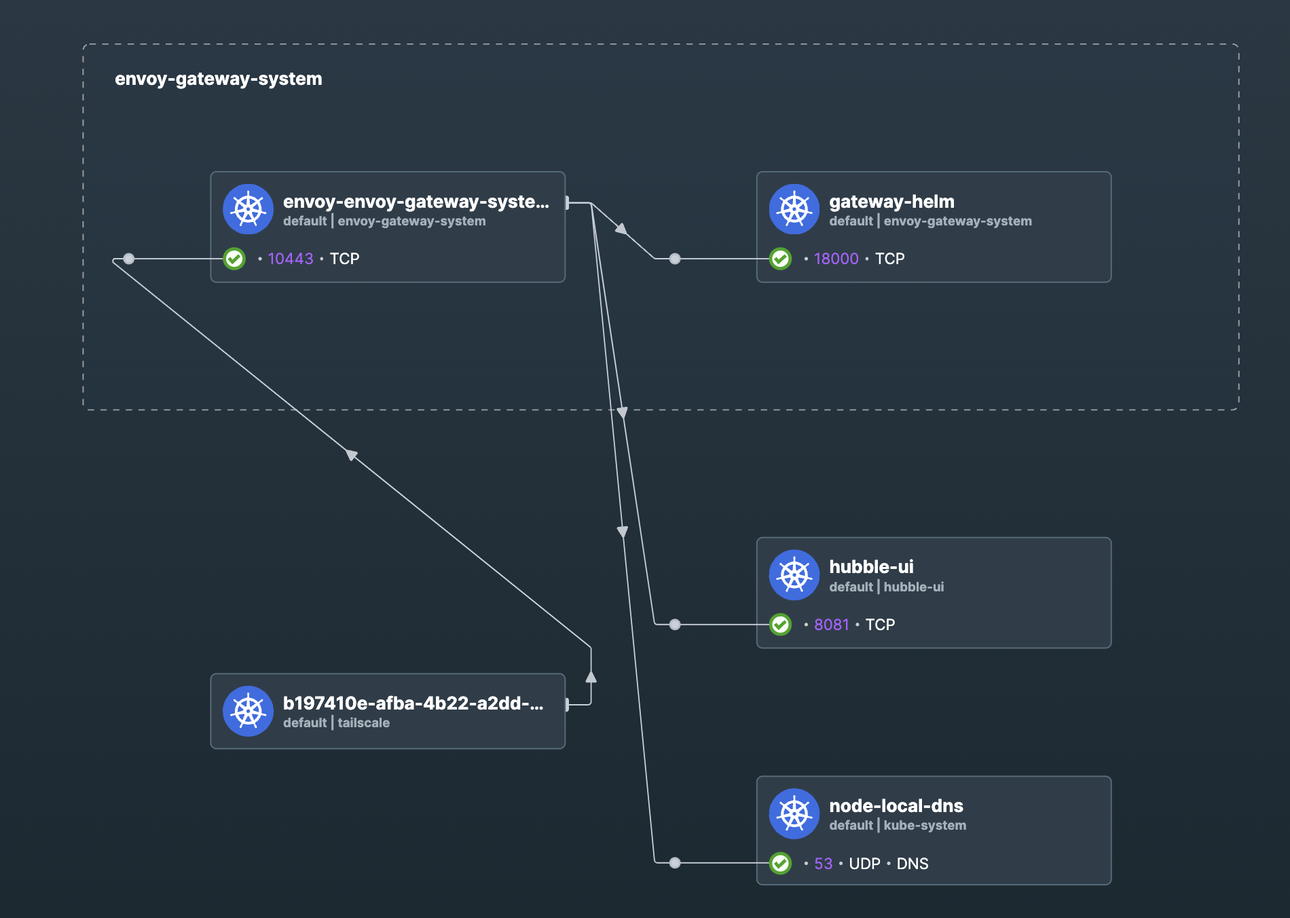Click Kubernetes icon on gateway-helm card
The image size is (1290, 918).
tap(794, 209)
